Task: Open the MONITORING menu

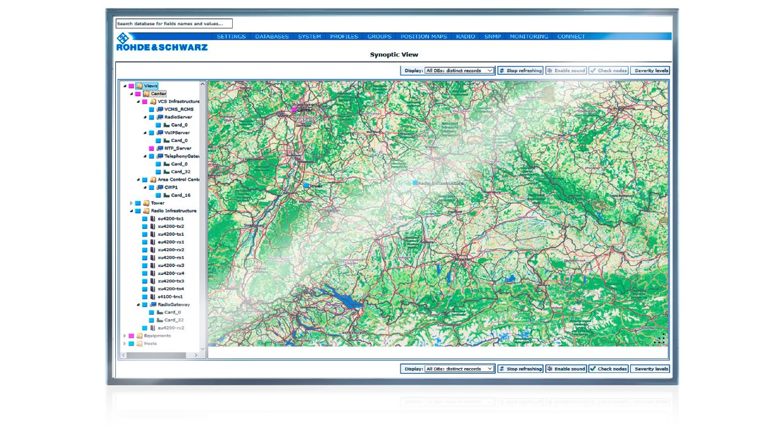Action: click(x=529, y=37)
